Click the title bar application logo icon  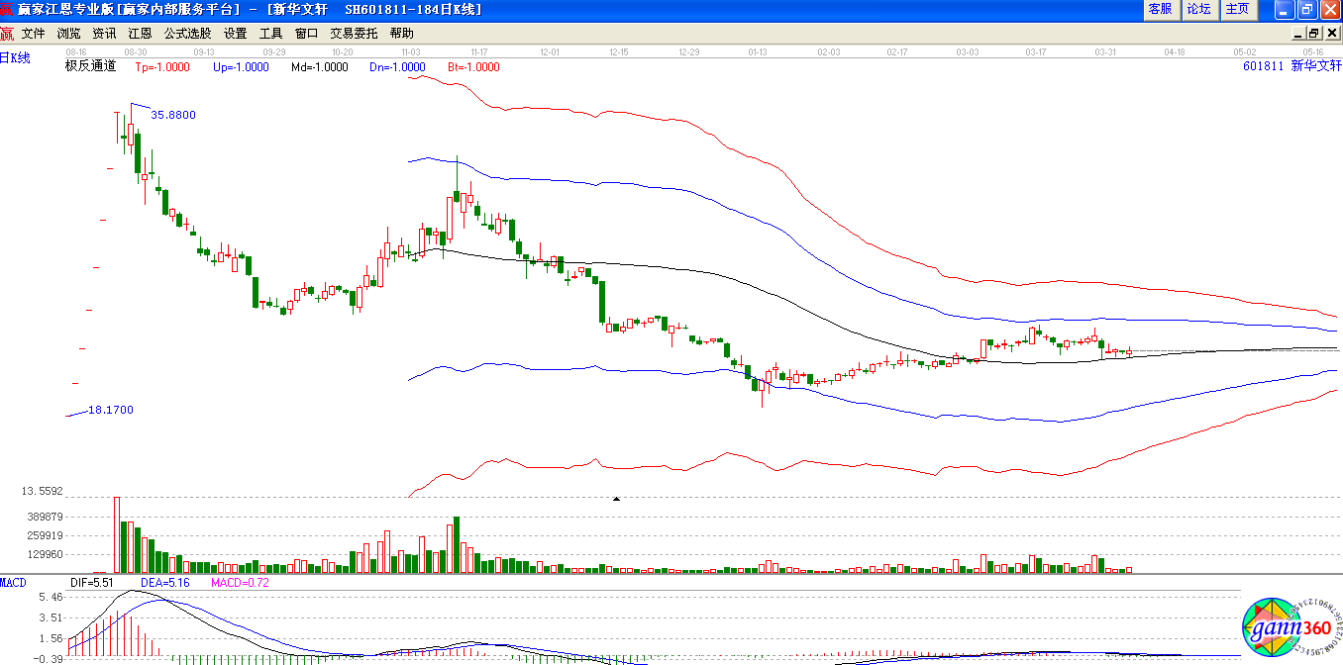pos(8,9)
